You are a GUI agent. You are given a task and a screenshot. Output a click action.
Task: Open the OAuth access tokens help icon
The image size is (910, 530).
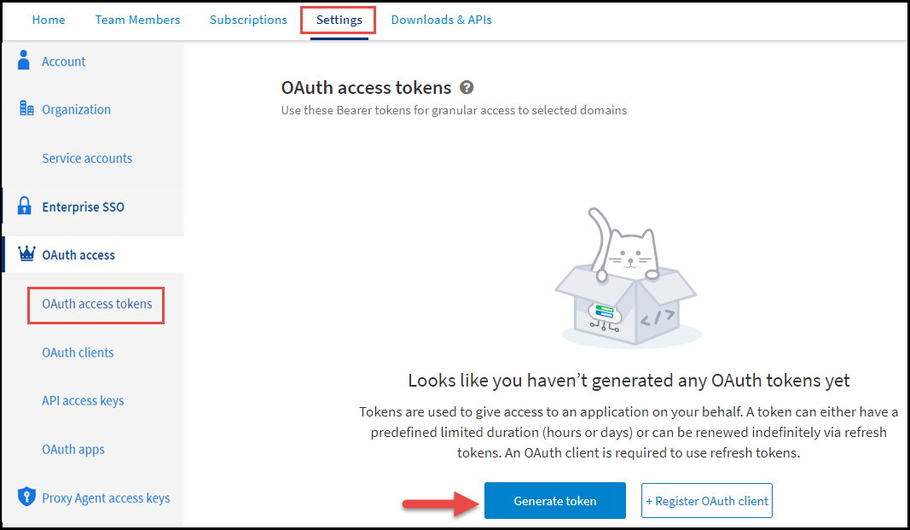[467, 86]
